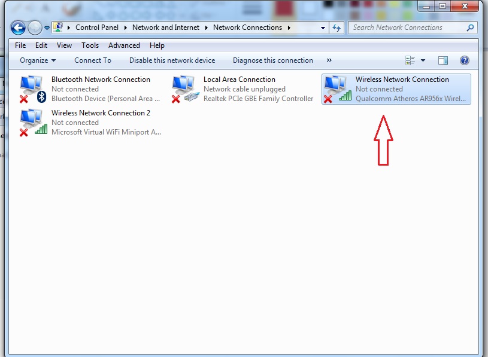Open the view options dropdown arrow

pyautogui.click(x=423, y=60)
